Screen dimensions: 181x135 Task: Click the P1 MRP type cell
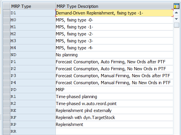[x=33, y=62]
